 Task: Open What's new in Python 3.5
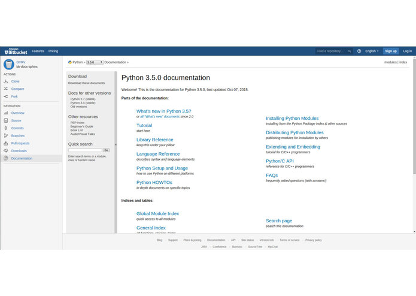[163, 111]
